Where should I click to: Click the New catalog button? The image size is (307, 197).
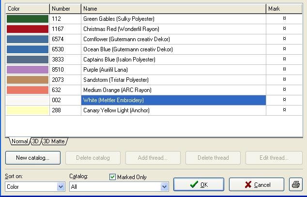pos(33,158)
